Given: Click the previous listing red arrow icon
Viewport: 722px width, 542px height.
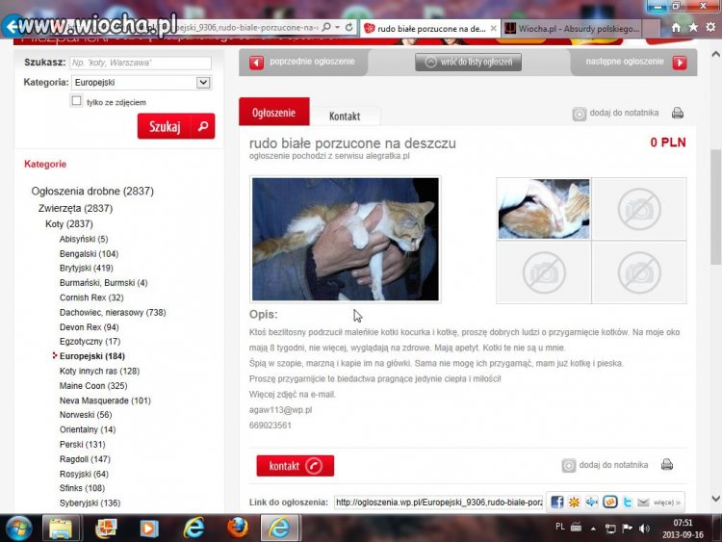Looking at the screenshot, I should [256, 63].
